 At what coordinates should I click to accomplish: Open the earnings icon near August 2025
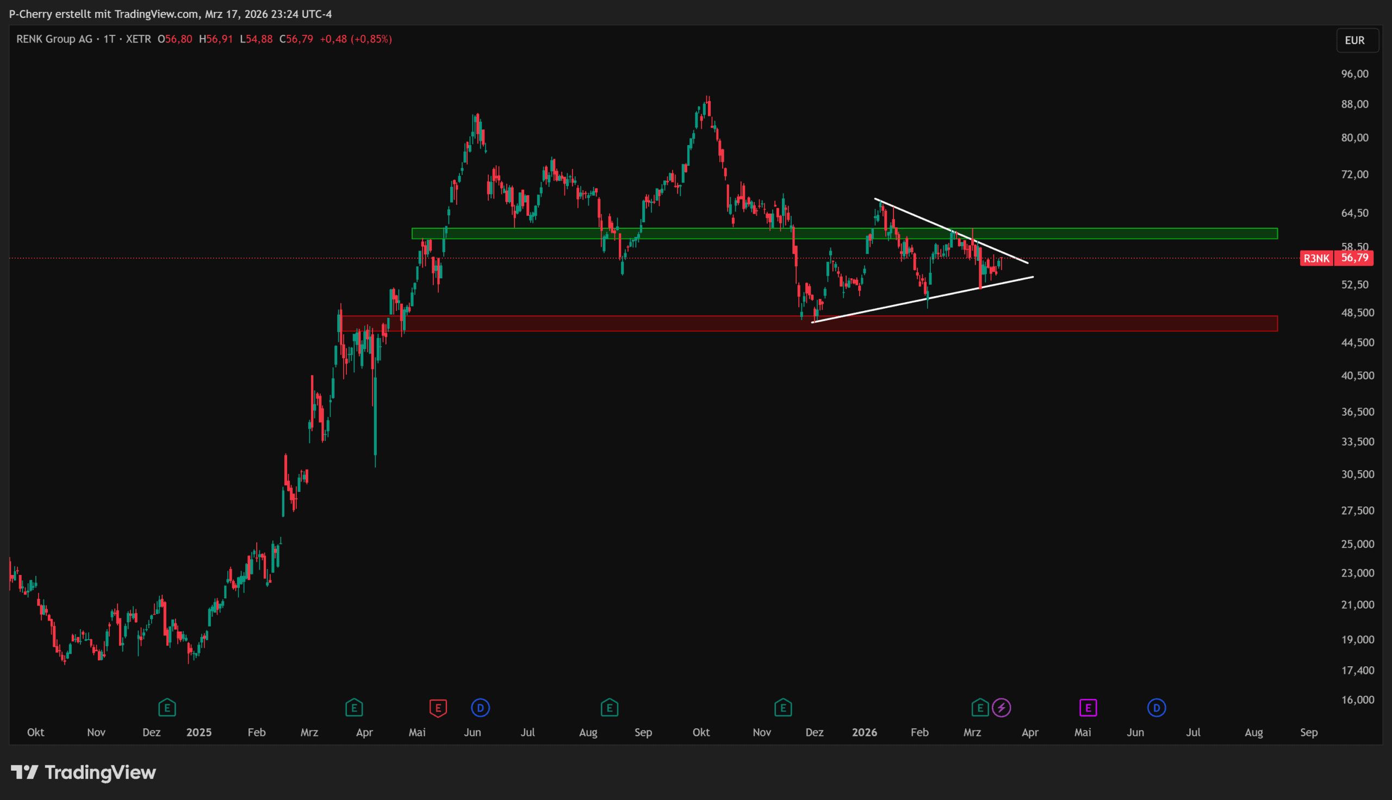coord(610,708)
